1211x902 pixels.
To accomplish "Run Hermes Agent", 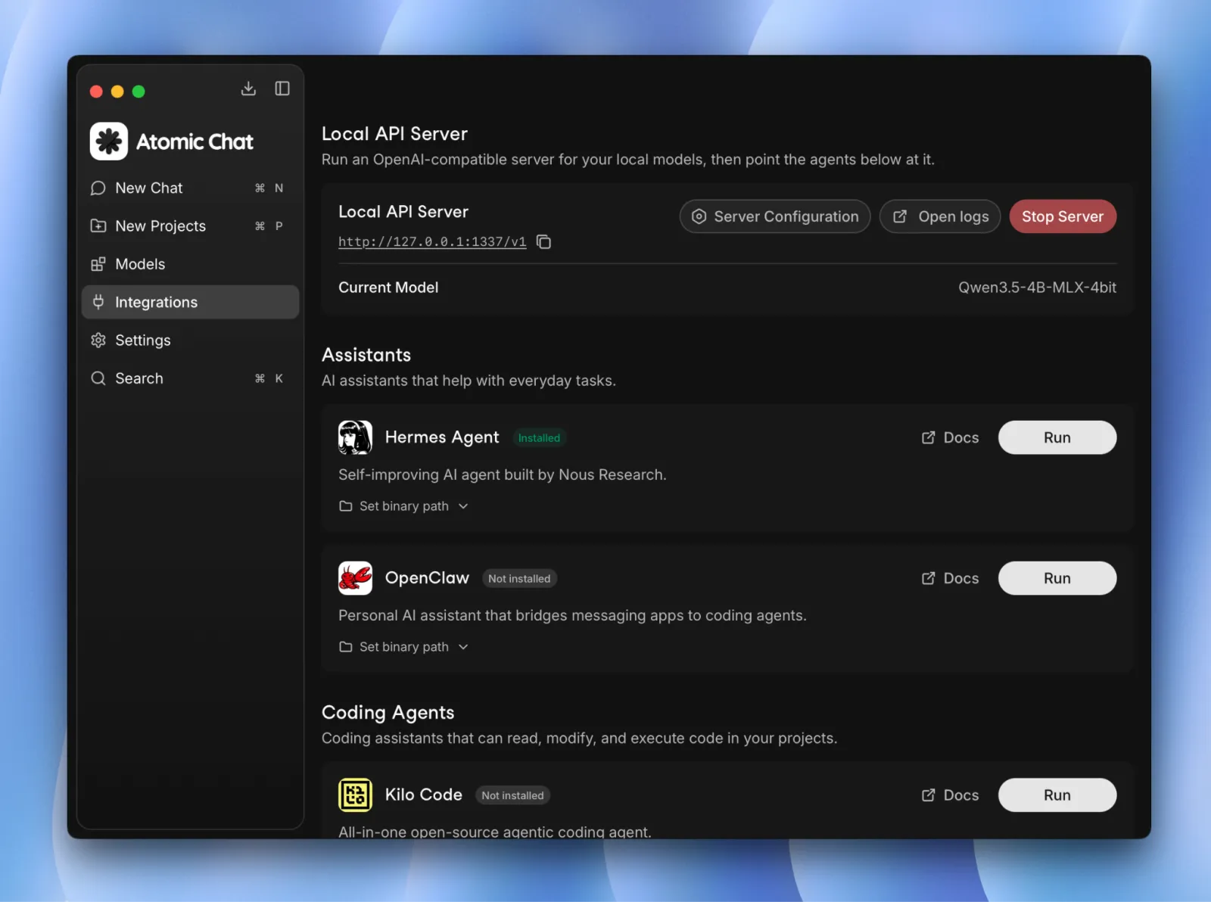I will coord(1057,437).
